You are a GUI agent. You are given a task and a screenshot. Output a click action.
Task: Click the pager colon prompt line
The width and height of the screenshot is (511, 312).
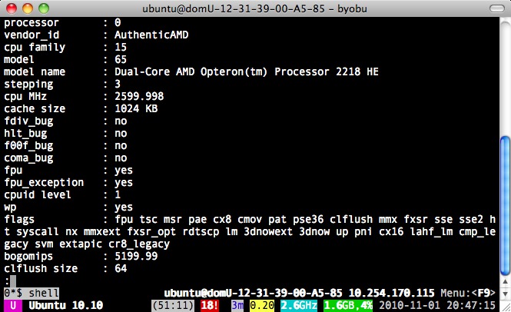tap(8, 280)
